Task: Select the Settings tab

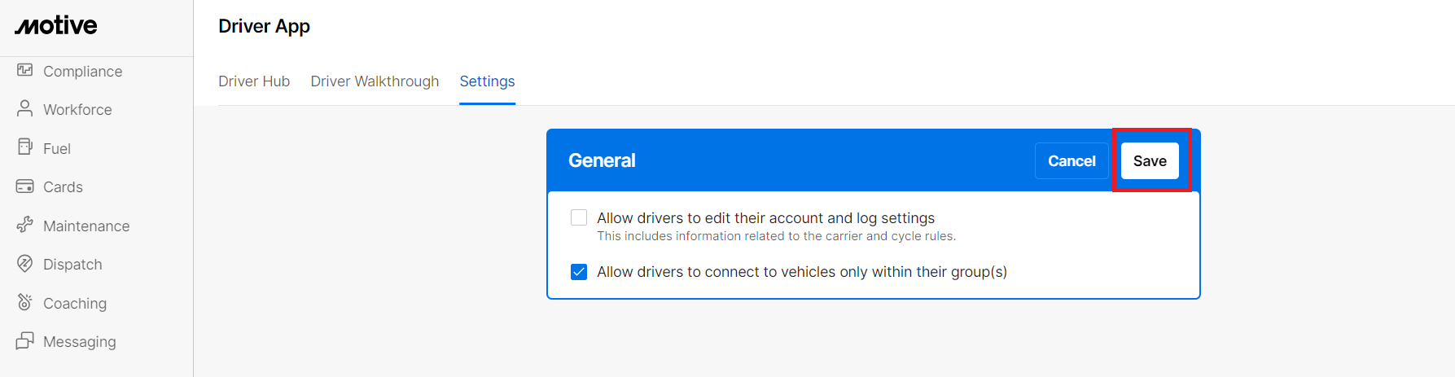Action: [487, 81]
